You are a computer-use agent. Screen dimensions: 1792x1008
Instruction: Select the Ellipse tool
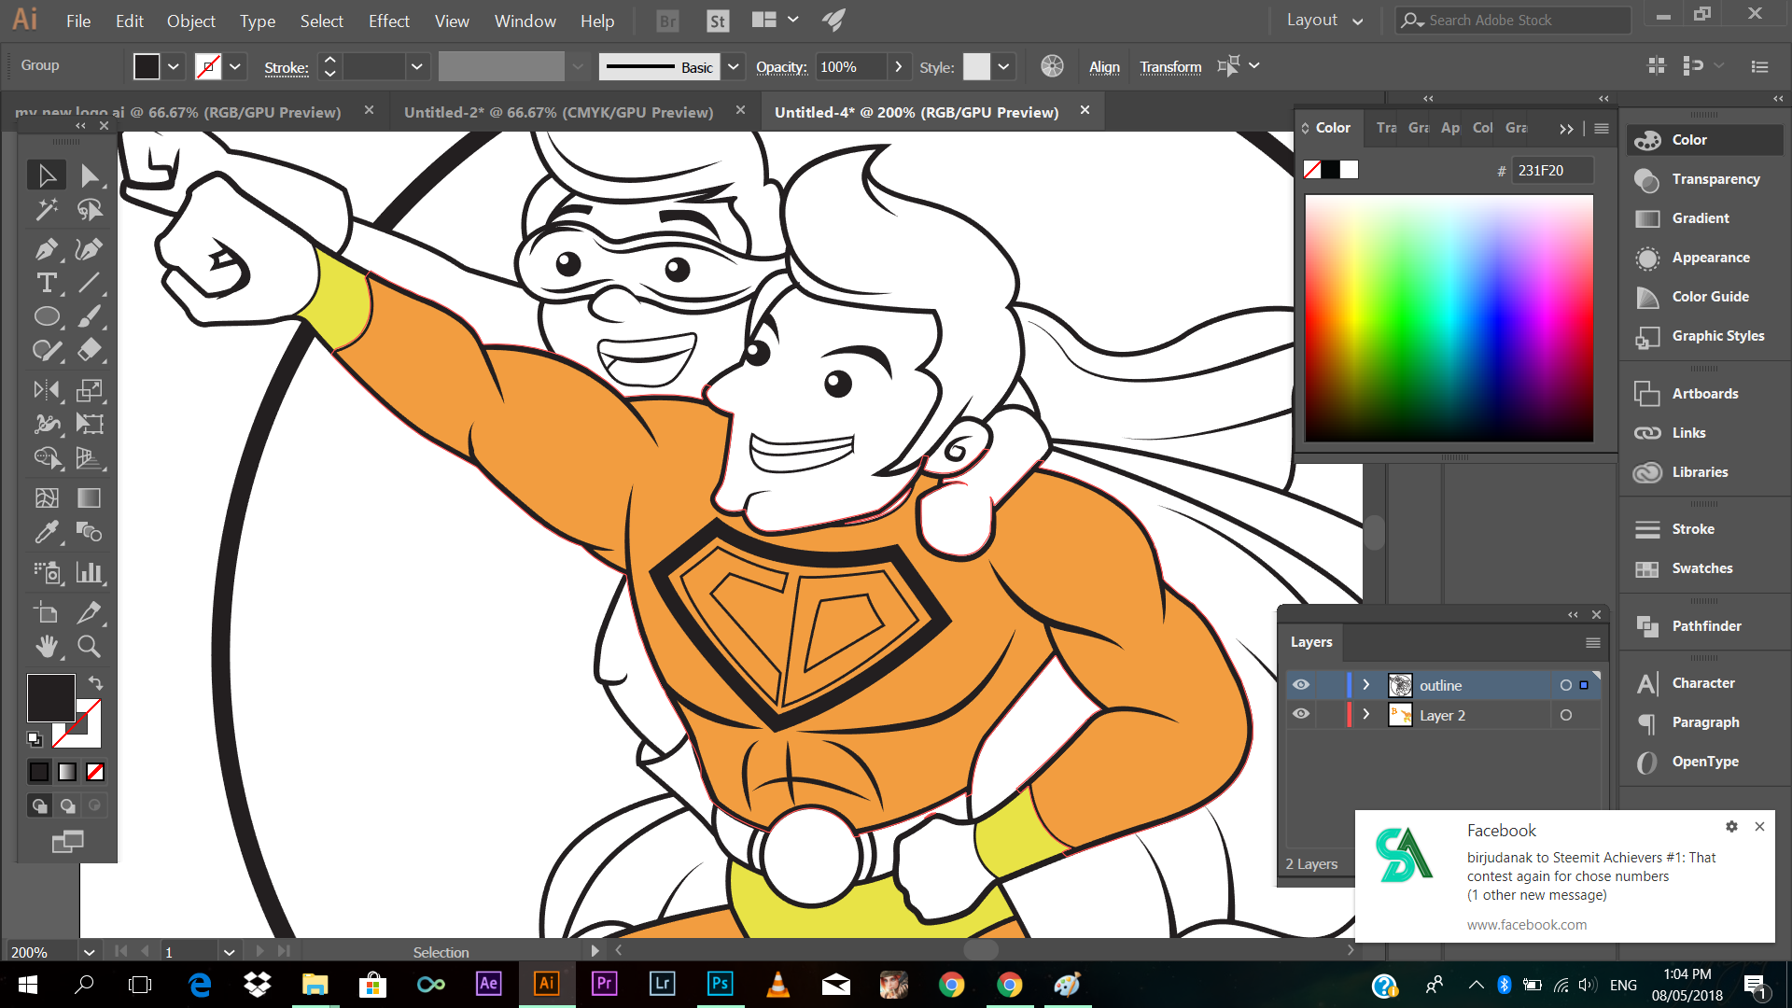tap(46, 316)
